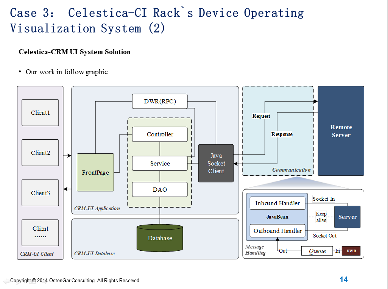Click the "Socket In" label

pyautogui.click(x=324, y=199)
